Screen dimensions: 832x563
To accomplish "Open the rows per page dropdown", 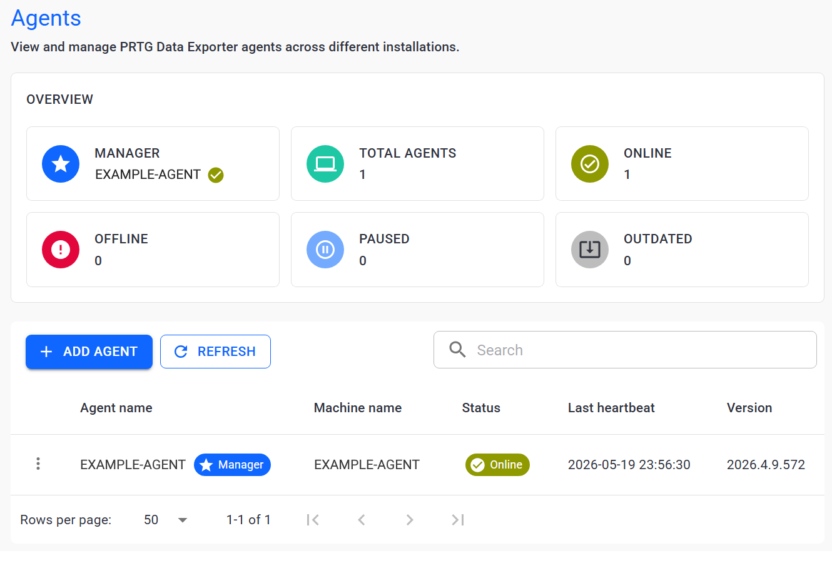I will (x=166, y=520).
